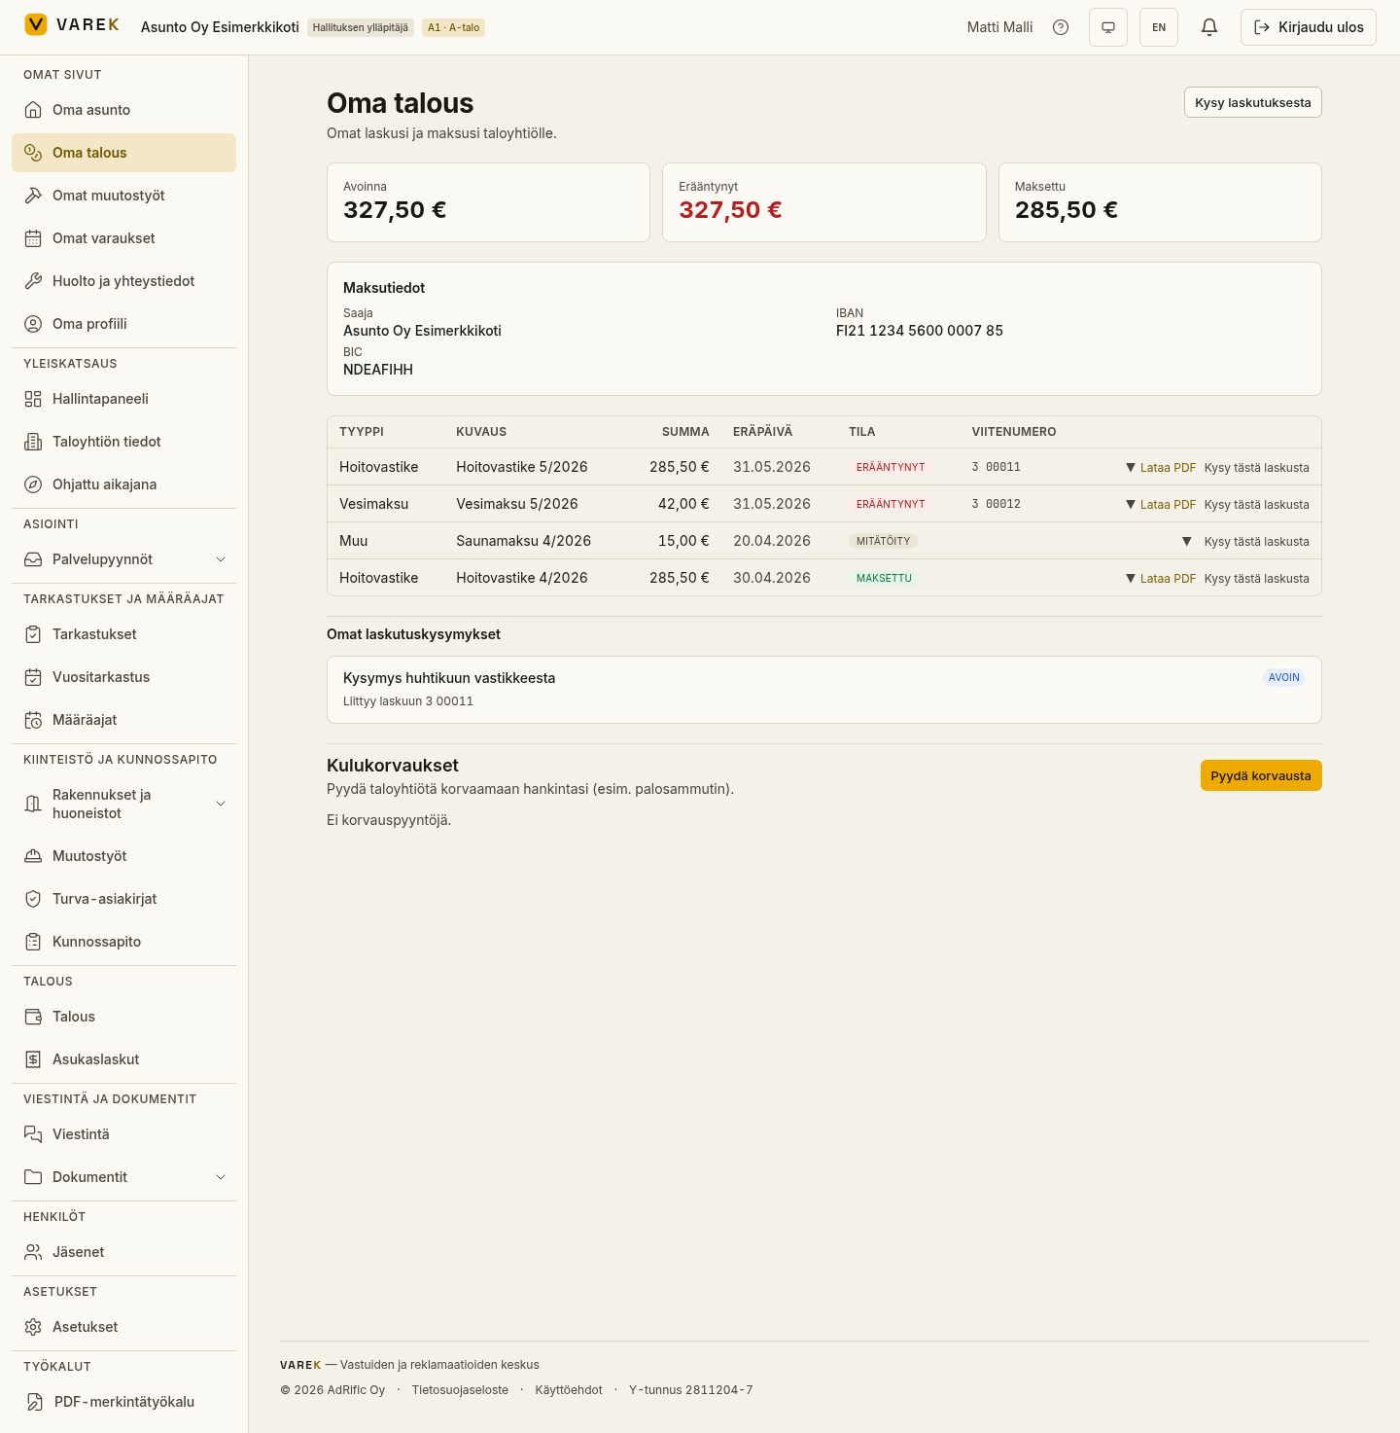Click user name Matti Malli
1400x1433 pixels.
[999, 27]
